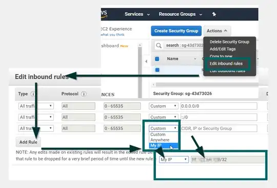Click the AWS logo in the header
This screenshot has height=188, width=277.
[x=104, y=14]
